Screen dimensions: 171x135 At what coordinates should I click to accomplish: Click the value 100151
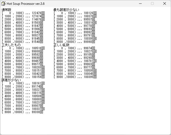click(36, 71)
